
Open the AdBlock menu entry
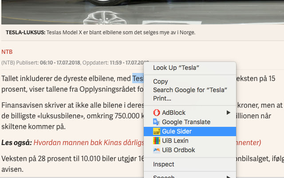[190, 113]
